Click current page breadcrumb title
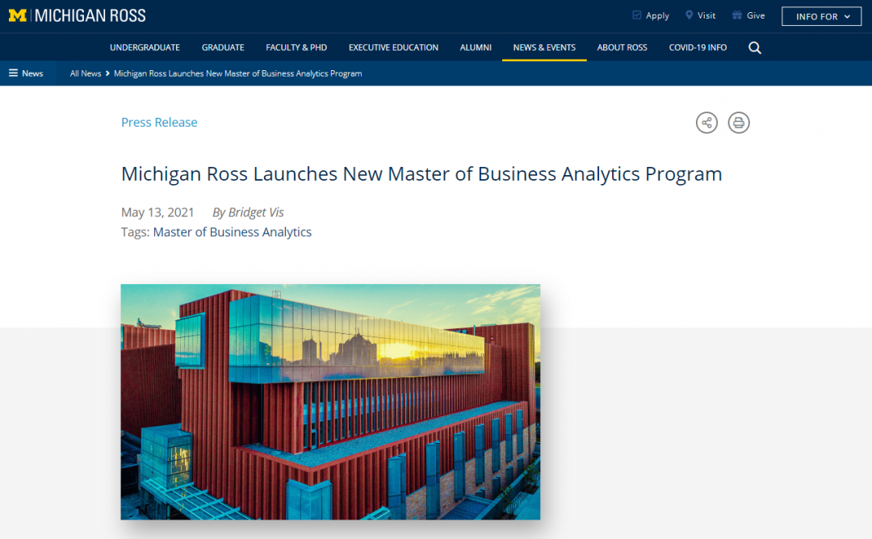Image resolution: width=872 pixels, height=539 pixels. [238, 73]
